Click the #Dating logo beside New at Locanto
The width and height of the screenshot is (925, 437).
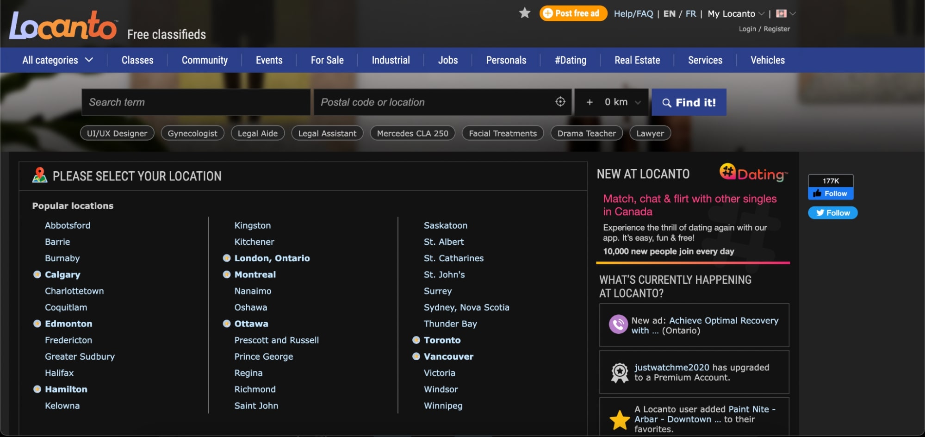[x=754, y=173]
